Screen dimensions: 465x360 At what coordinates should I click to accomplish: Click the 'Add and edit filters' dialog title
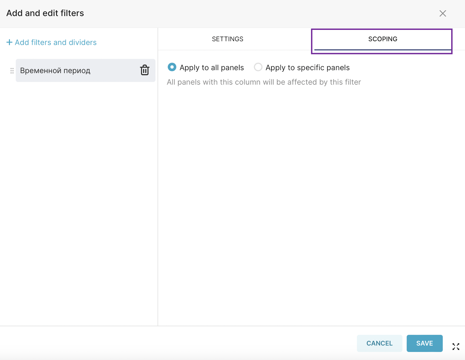pos(45,13)
